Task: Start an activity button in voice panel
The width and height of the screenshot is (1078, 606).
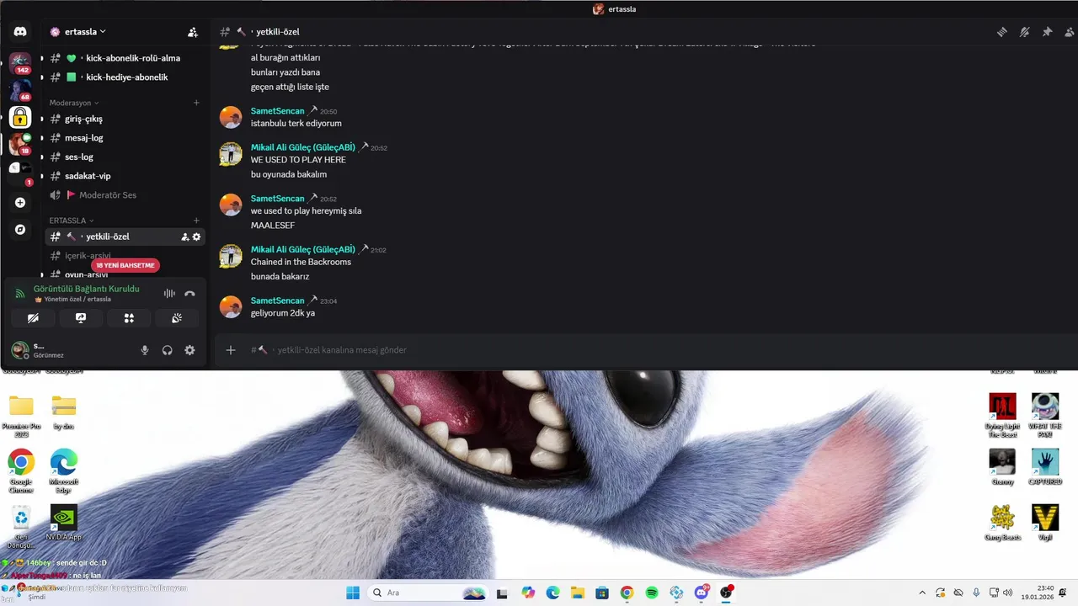Action: tap(129, 318)
